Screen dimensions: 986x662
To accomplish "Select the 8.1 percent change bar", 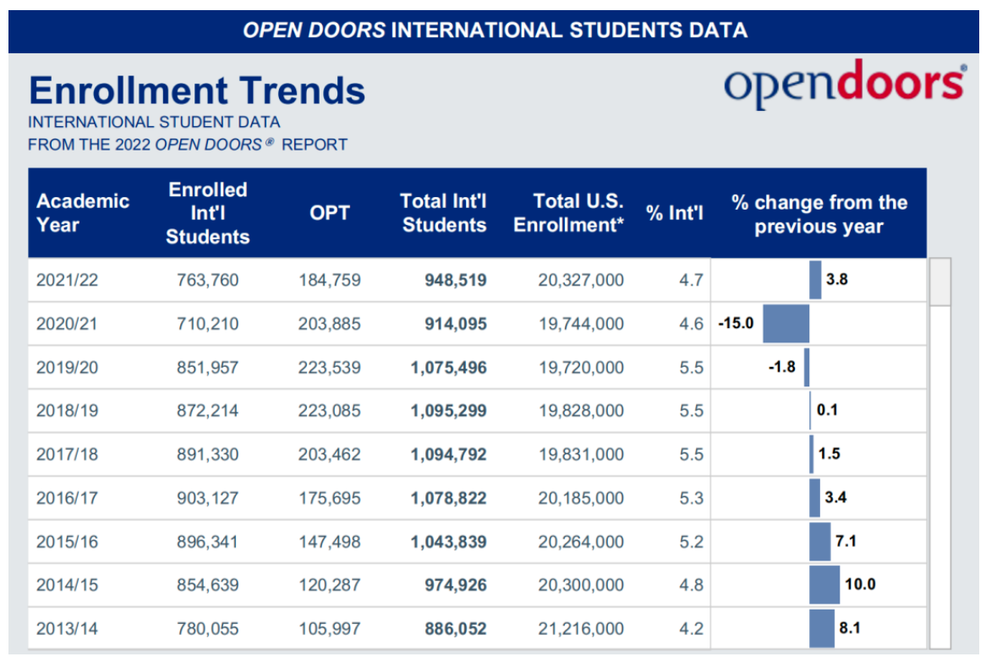I will point(822,628).
